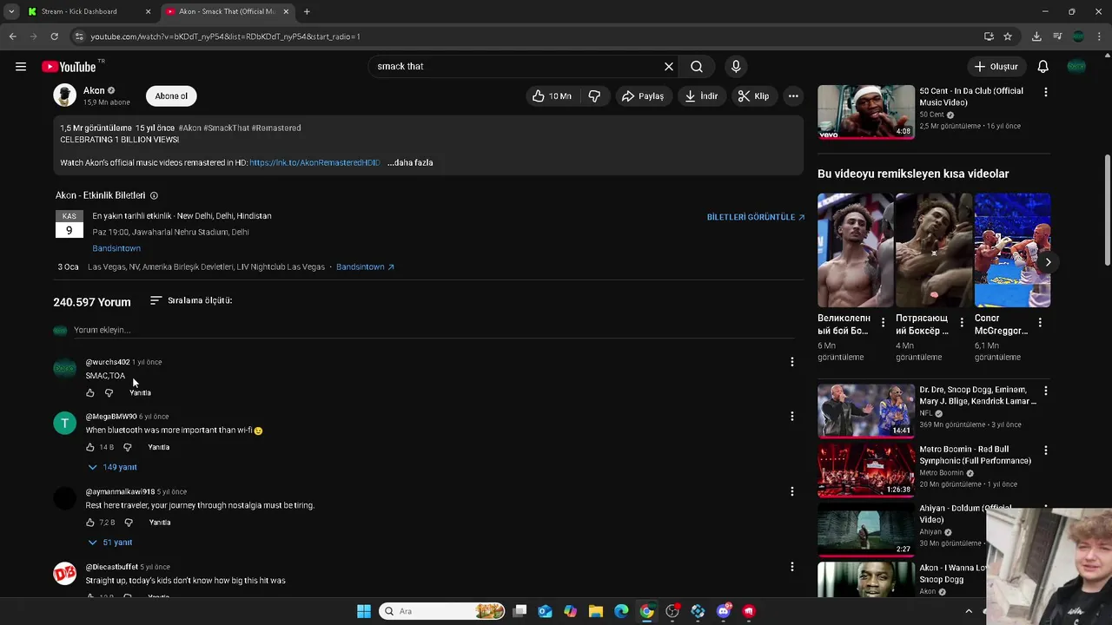The image size is (1112, 625).
Task: Dislike the Akon video
Action: (x=594, y=96)
